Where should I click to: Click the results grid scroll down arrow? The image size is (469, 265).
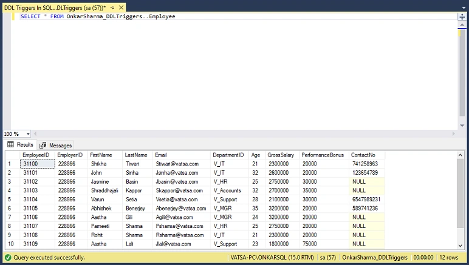[x=460, y=246]
